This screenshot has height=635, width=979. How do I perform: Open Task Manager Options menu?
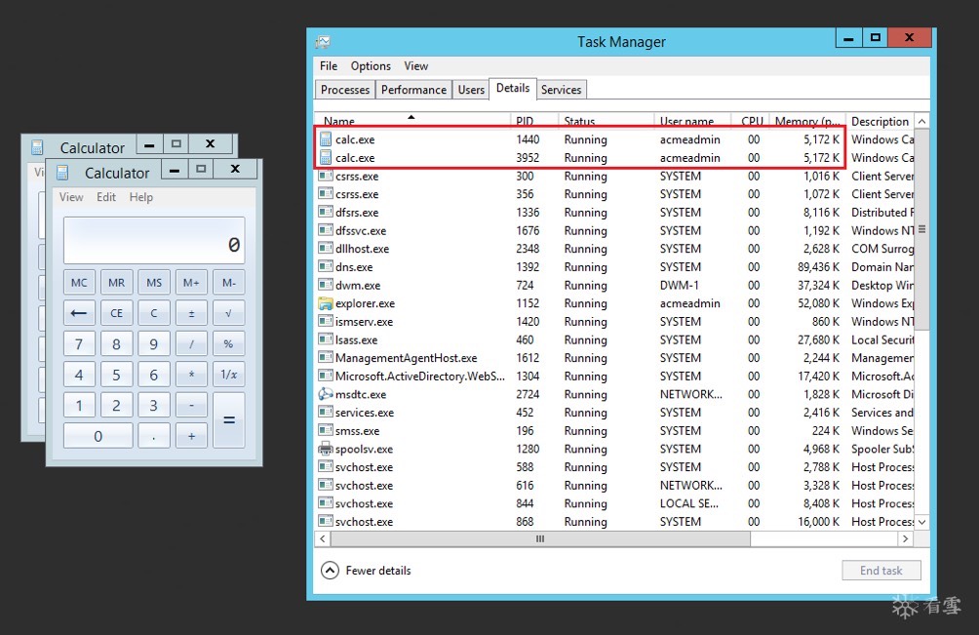371,65
